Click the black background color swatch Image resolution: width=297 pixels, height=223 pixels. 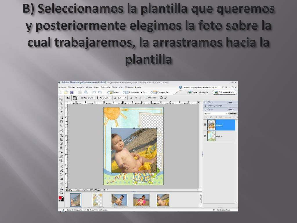coord(63,200)
